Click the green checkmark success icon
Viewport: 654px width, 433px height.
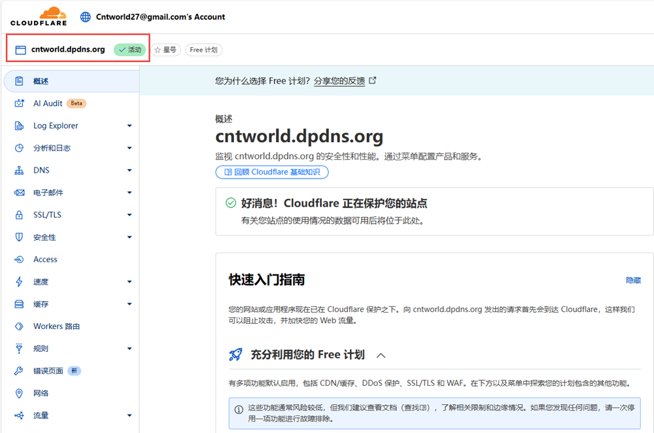231,203
